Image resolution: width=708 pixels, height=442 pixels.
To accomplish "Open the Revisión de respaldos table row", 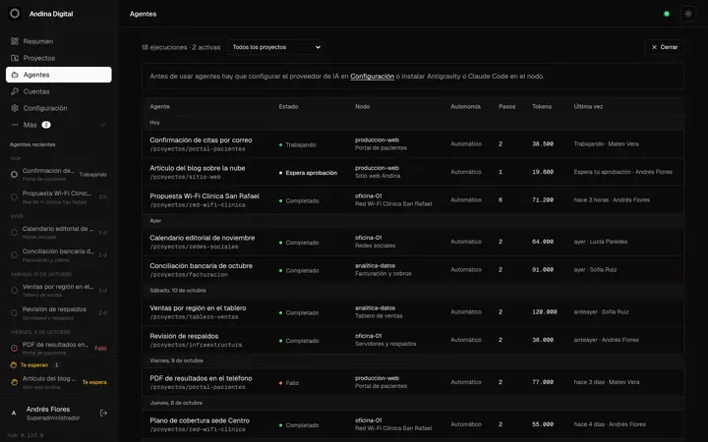I will pyautogui.click(x=413, y=340).
